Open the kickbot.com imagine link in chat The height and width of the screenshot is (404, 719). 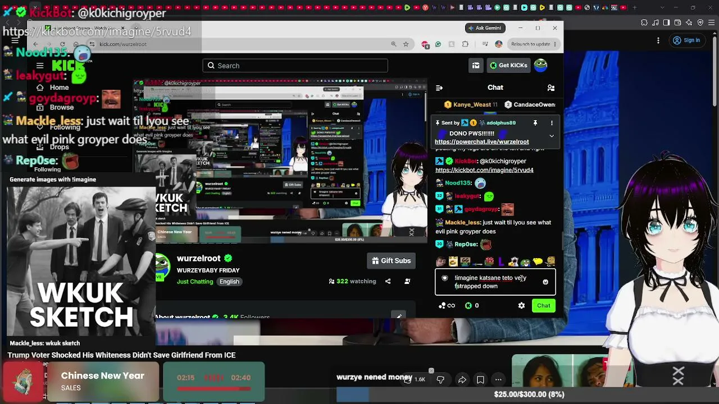click(x=484, y=170)
